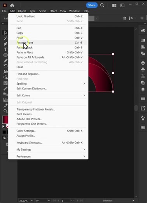The width and height of the screenshot is (147, 203).
Task: Open the Transparency overlapping circles panel
Action: 143,83
